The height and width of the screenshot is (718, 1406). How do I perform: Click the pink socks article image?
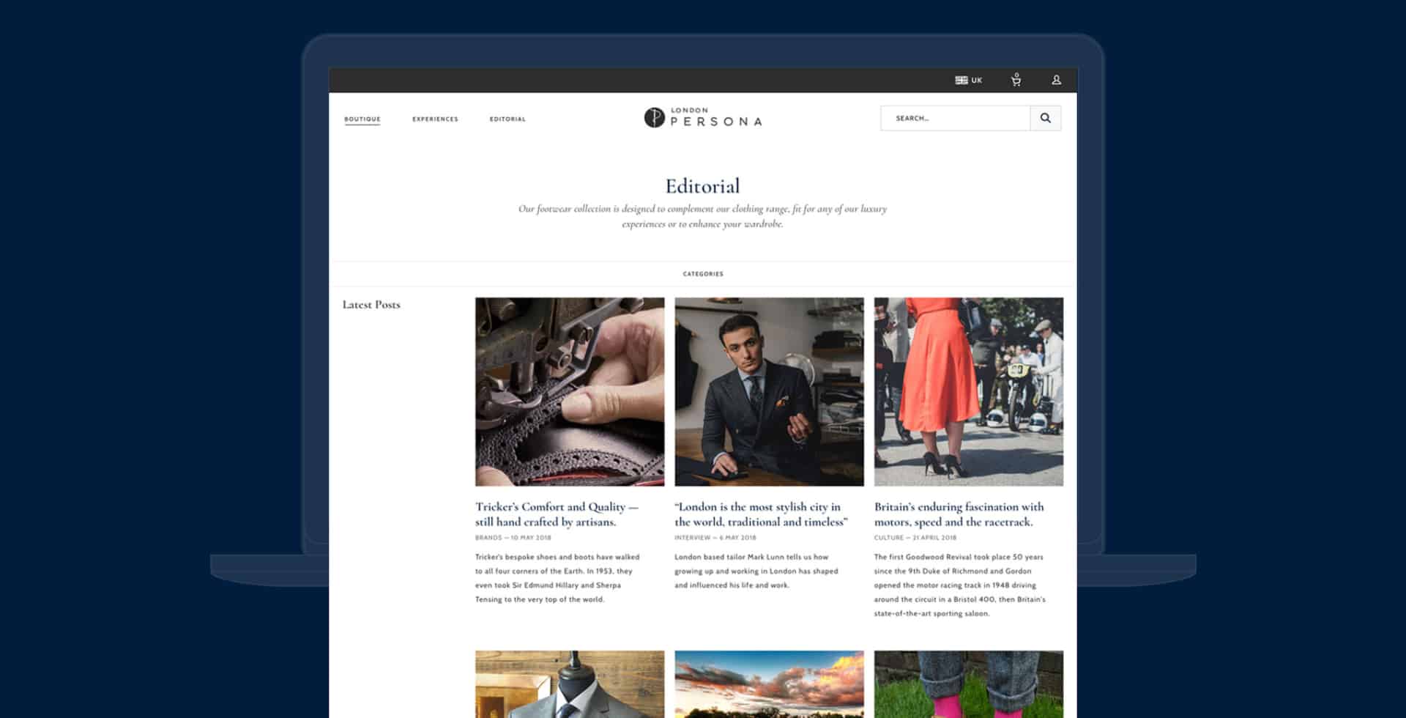point(968,685)
